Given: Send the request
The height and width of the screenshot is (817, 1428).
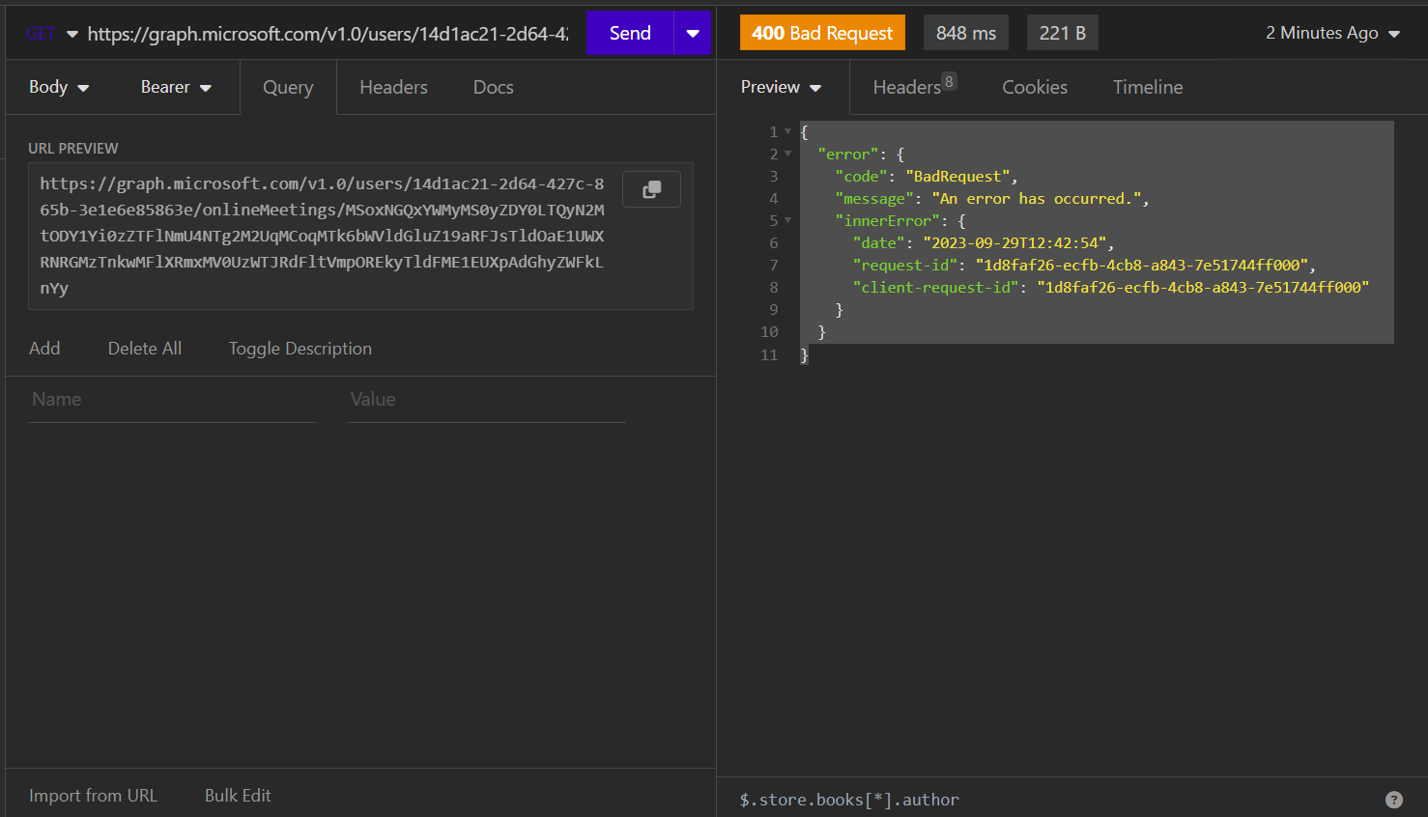Looking at the screenshot, I should [x=630, y=33].
